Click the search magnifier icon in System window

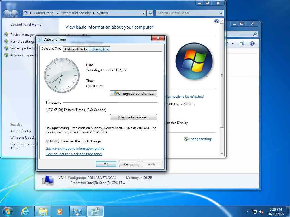coord(220,13)
